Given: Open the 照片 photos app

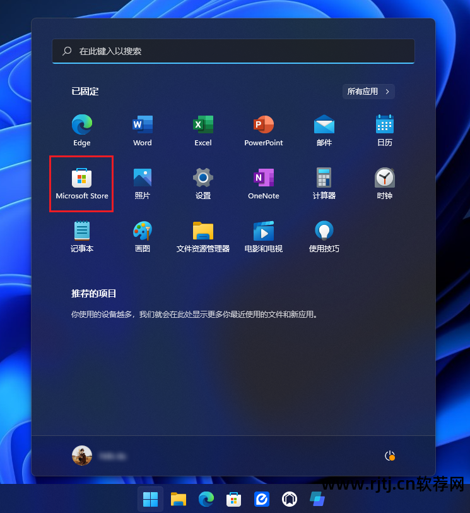Looking at the screenshot, I should coord(143,183).
